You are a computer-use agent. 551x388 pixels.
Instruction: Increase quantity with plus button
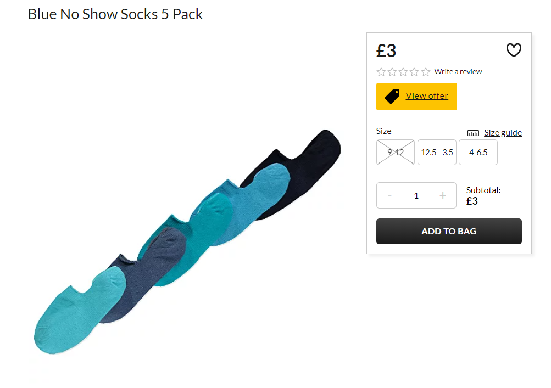[443, 195]
